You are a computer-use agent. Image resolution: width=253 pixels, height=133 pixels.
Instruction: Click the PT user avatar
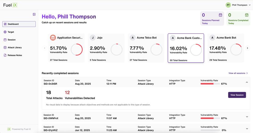coord(228,5)
